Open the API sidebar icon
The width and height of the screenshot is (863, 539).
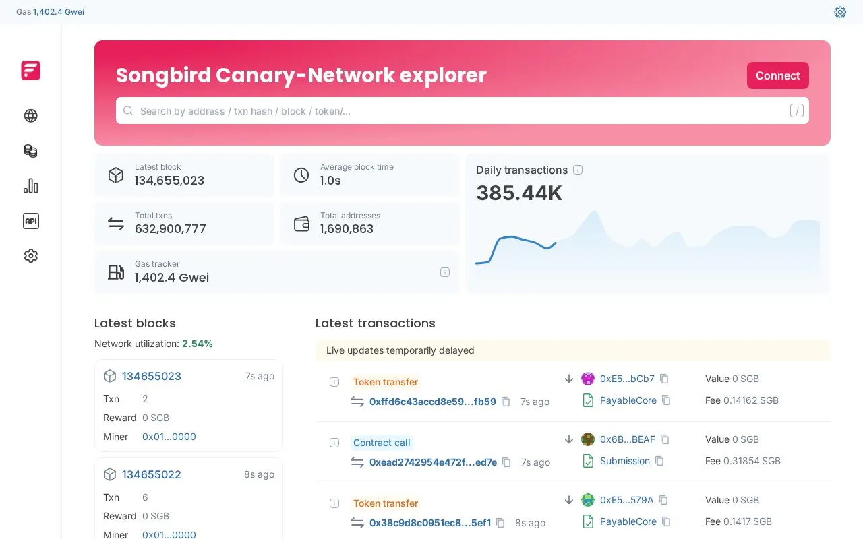point(30,221)
